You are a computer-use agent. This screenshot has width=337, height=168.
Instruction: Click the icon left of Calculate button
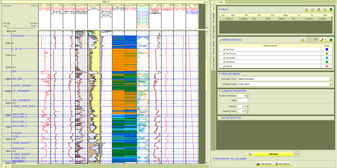tap(250, 154)
